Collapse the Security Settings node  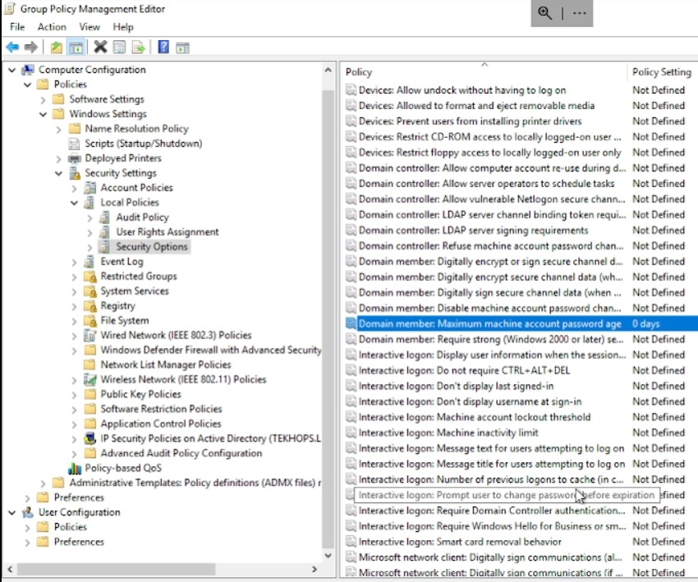(59, 173)
